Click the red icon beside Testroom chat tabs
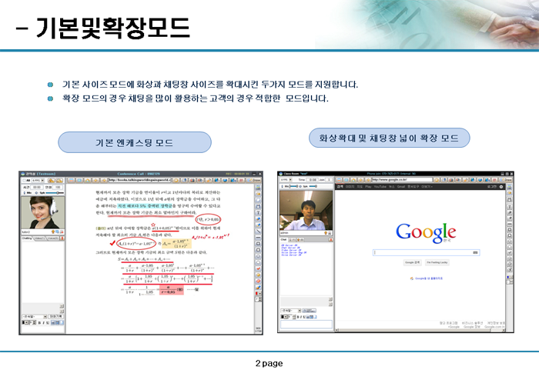The height and width of the screenshot is (373, 539). click(x=62, y=238)
